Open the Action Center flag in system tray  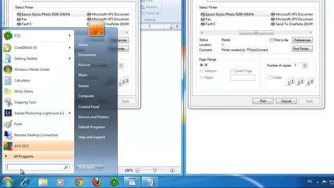325,182
